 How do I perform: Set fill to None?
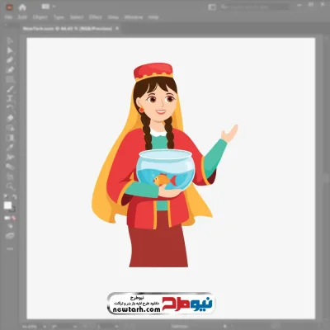14,218
